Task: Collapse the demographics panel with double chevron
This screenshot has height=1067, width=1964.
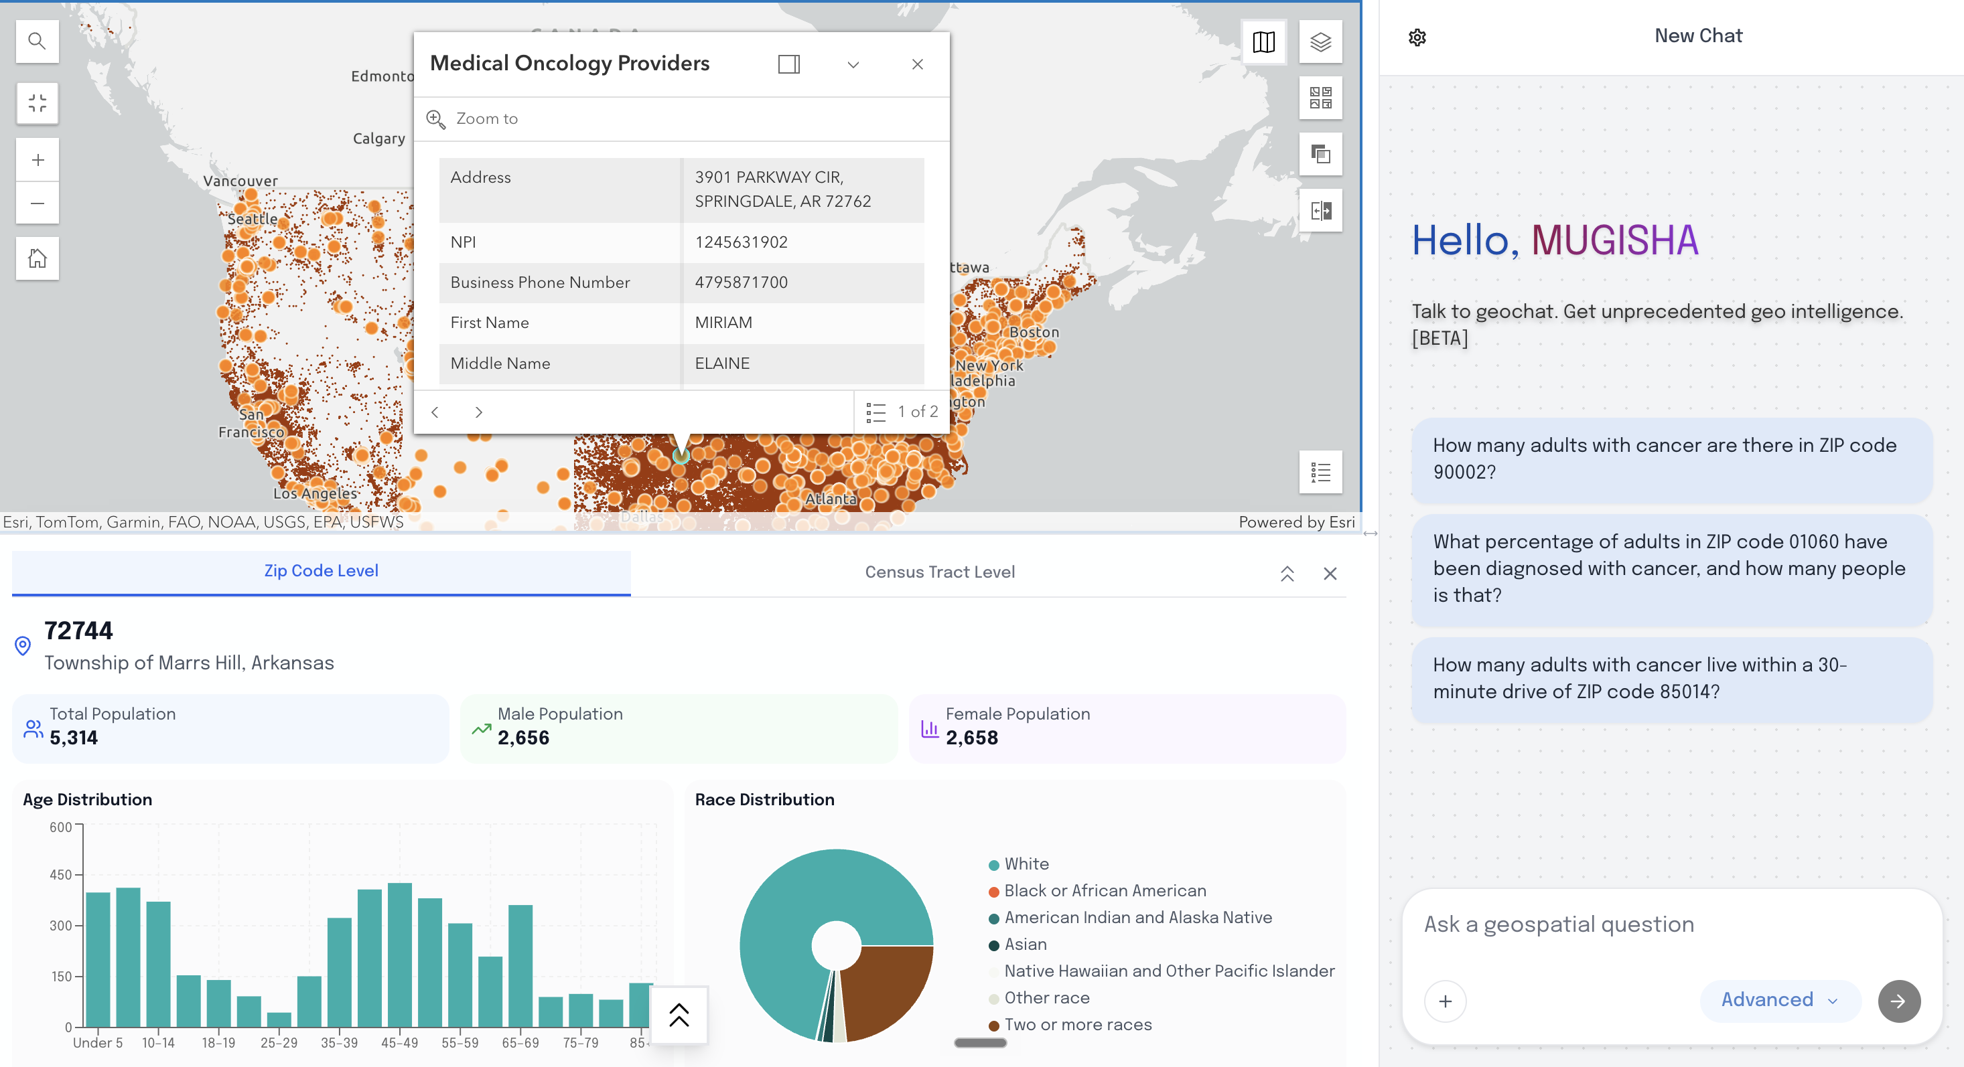Action: (1287, 574)
